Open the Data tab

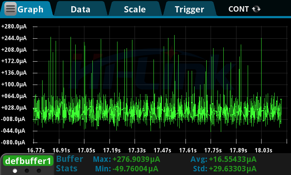[x=80, y=9]
